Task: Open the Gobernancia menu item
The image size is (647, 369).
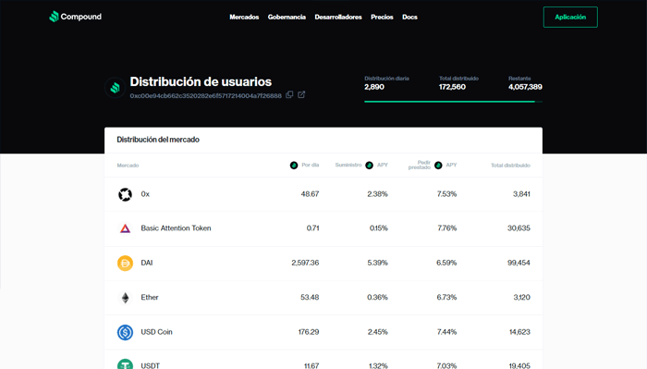Action: click(287, 17)
